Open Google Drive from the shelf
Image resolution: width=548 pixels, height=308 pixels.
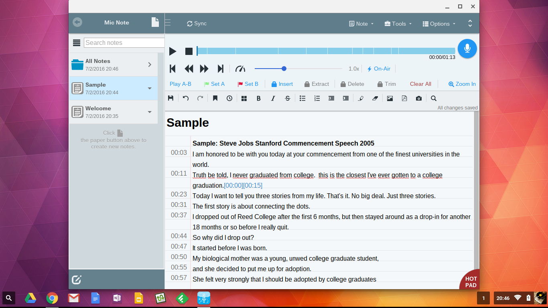coord(30,298)
